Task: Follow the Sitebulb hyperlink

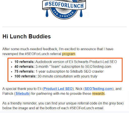Action: coord(22,94)
